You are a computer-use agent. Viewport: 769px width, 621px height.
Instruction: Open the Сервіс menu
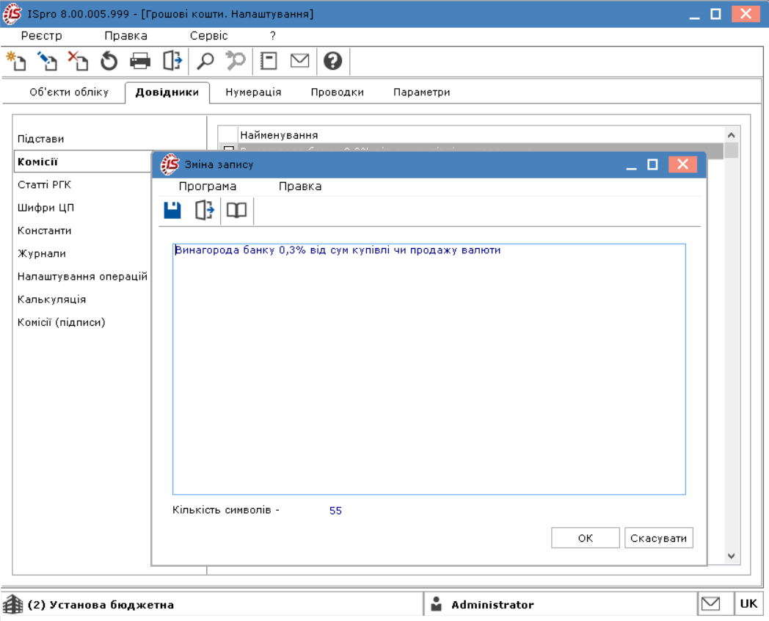[209, 36]
